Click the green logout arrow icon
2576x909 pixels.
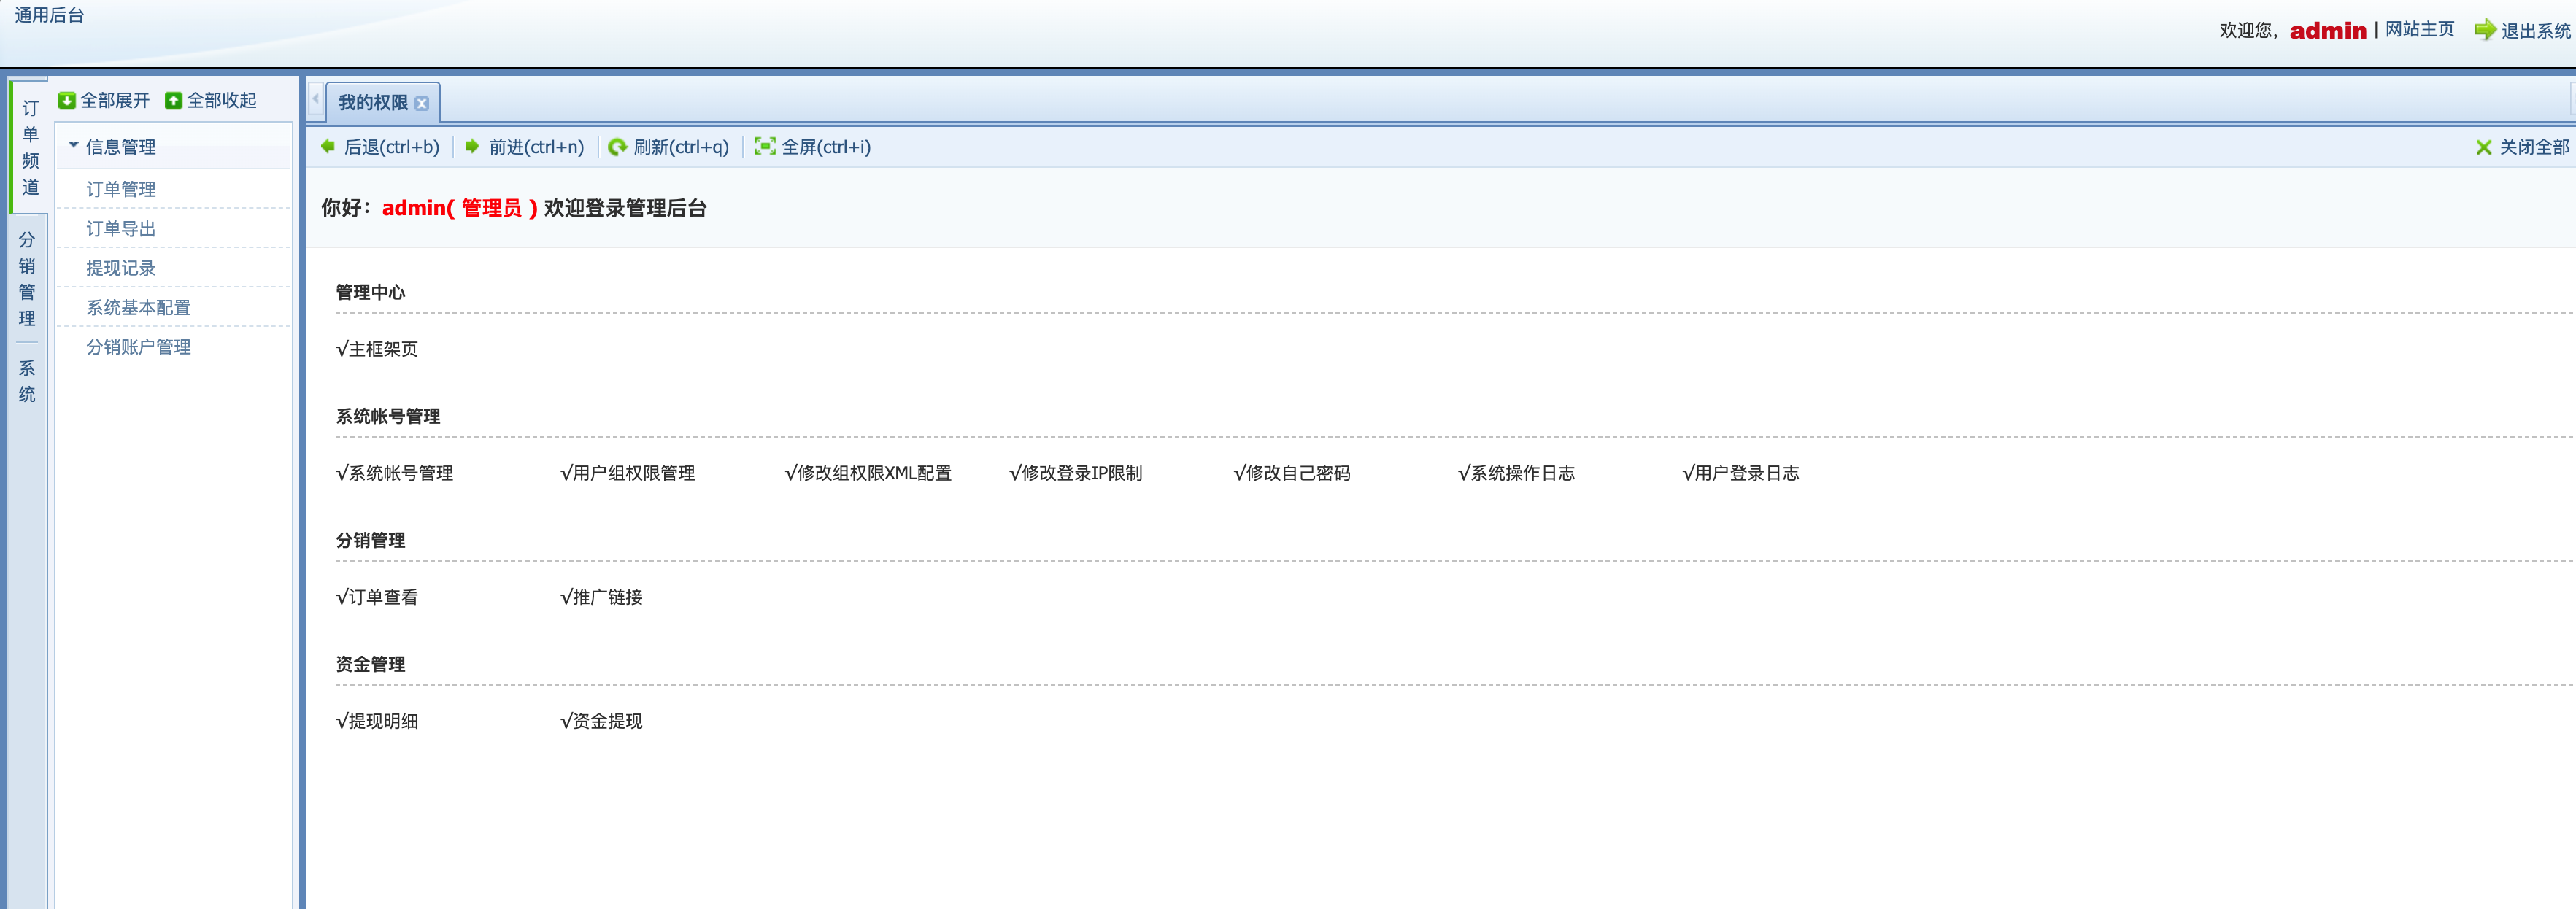2485,30
